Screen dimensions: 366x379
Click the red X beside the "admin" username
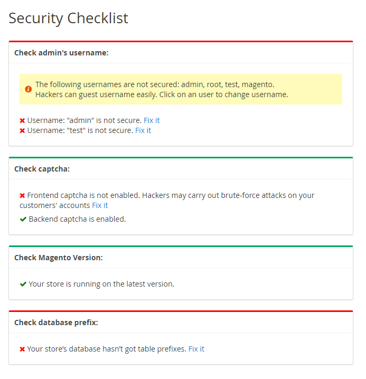pos(22,121)
